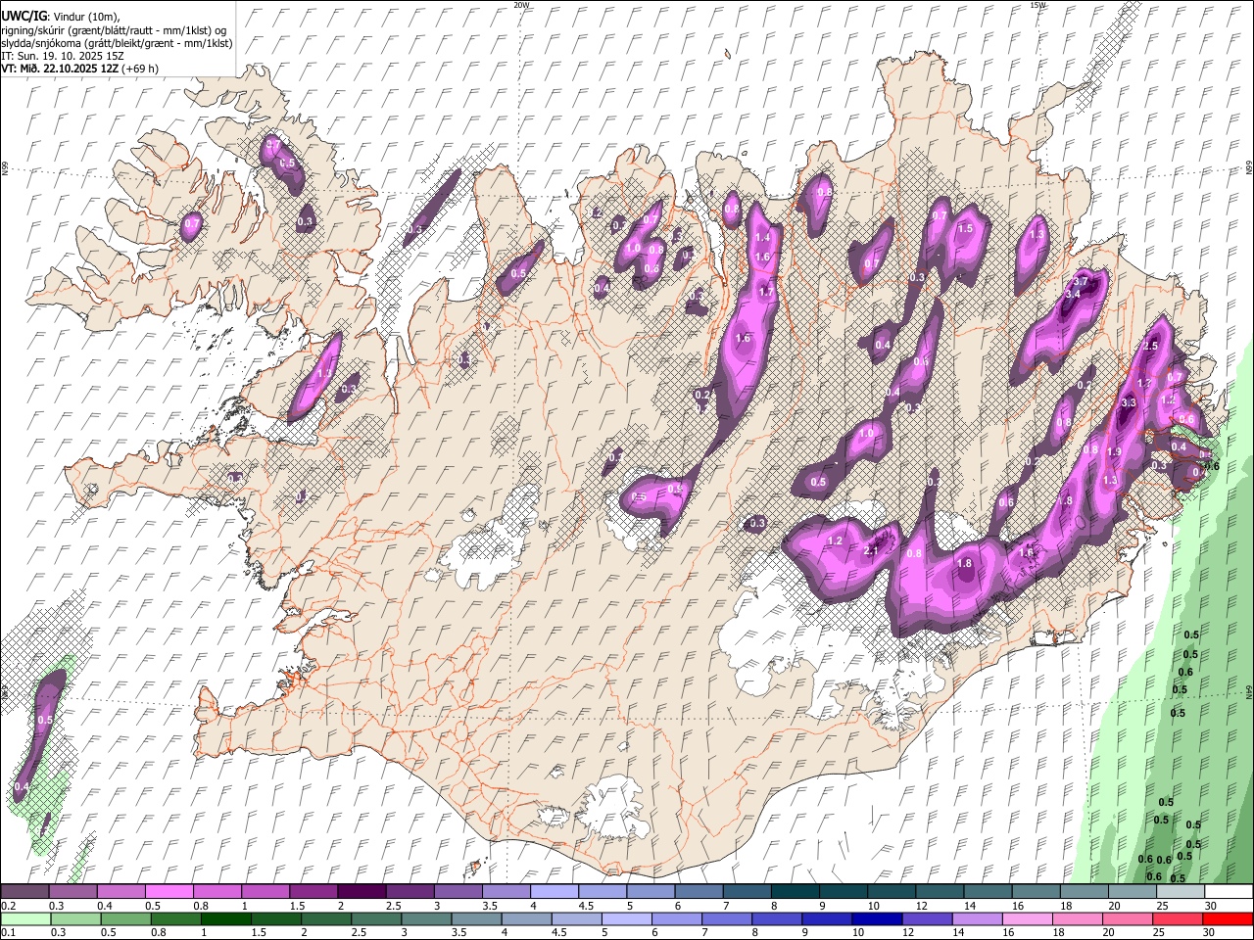
Task: Pick the 0.2 swatch in upper legend row
Action: click(x=24, y=892)
